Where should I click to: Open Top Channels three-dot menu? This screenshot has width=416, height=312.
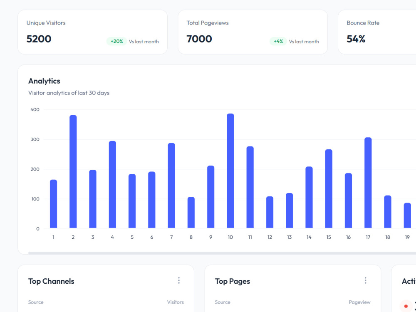(179, 280)
